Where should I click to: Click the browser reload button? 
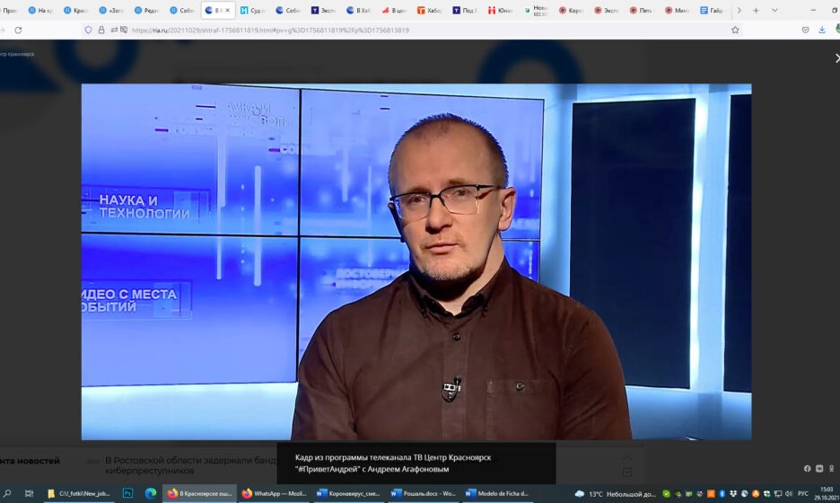click(x=18, y=30)
